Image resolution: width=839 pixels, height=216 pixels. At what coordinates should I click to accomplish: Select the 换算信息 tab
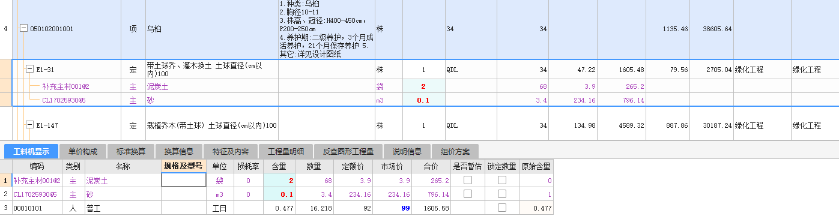click(179, 151)
